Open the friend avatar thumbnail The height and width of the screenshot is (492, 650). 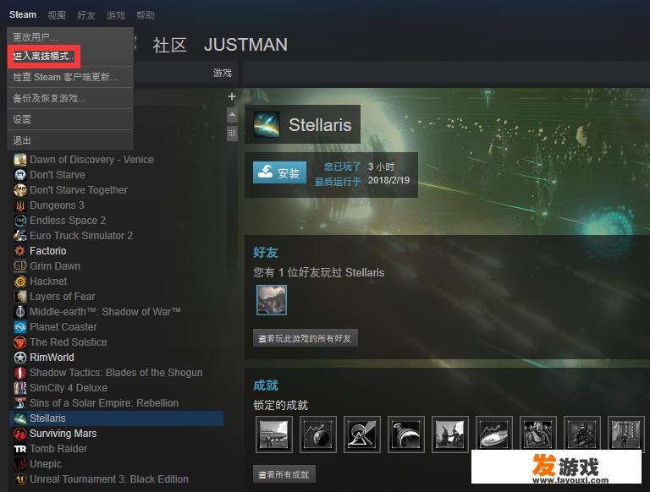pos(272,300)
